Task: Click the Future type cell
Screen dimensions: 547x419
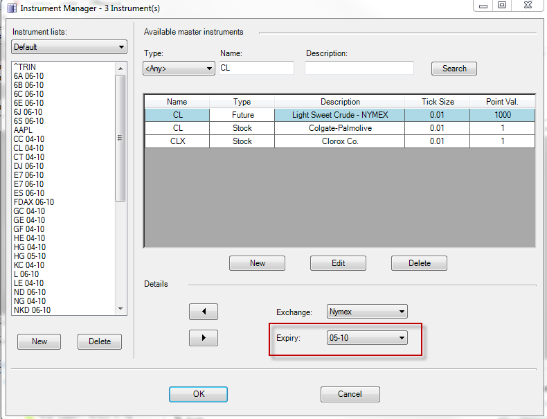Action: tap(242, 115)
